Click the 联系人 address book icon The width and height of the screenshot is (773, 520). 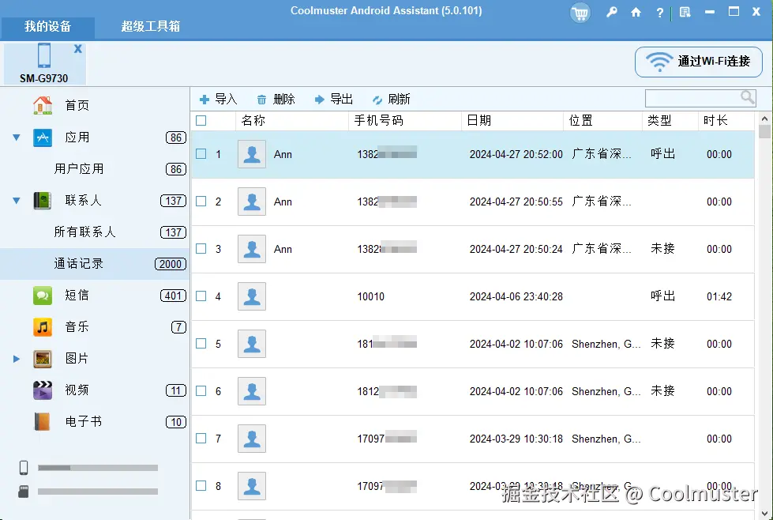[43, 200]
